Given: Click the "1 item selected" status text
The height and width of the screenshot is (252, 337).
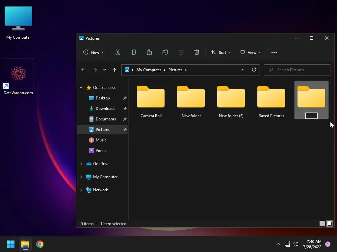Looking at the screenshot, I should (113, 224).
